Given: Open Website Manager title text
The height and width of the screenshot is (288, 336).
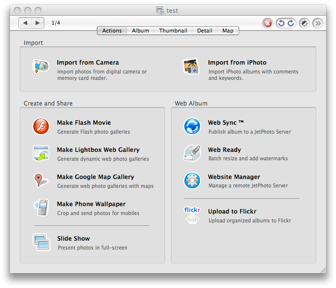Looking at the screenshot, I should 234,177.
